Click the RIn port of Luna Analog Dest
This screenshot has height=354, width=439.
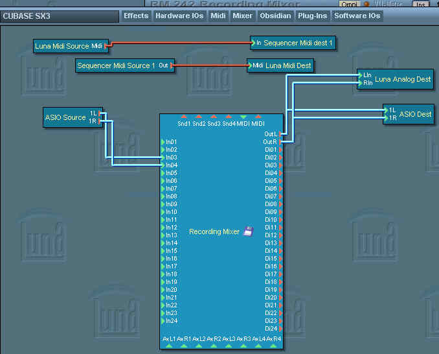(360, 83)
